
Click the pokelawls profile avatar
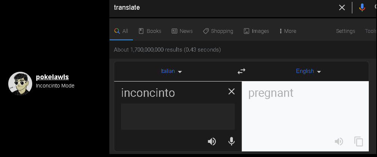click(x=20, y=83)
